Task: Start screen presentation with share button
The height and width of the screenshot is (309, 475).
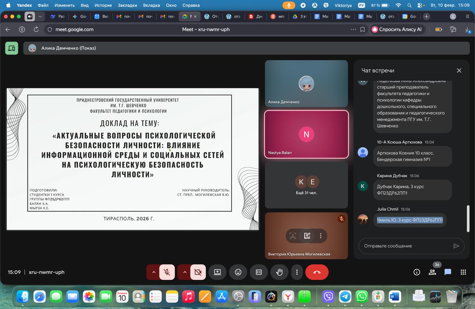Action: point(217,272)
